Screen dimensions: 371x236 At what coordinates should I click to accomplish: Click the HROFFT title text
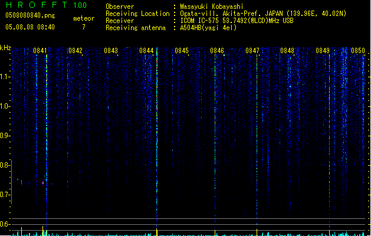pyautogui.click(x=36, y=5)
